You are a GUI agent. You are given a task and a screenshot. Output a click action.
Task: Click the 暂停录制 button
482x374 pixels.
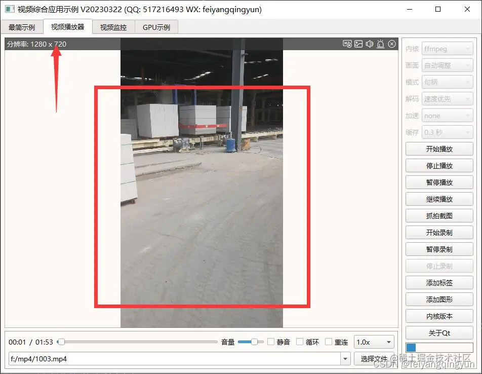click(439, 249)
